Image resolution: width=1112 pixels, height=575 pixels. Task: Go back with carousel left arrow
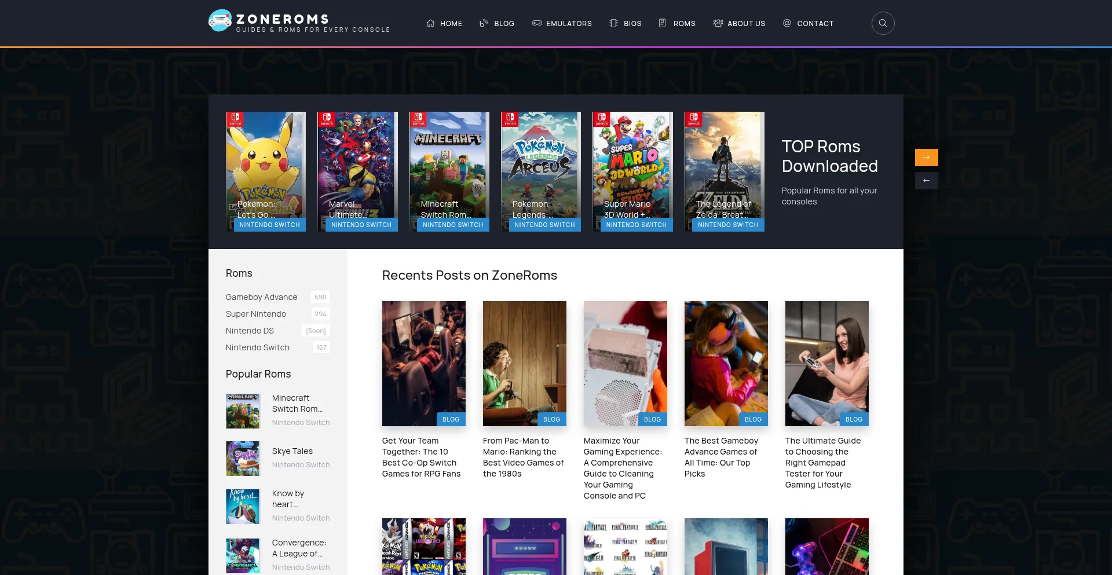pyautogui.click(x=926, y=181)
